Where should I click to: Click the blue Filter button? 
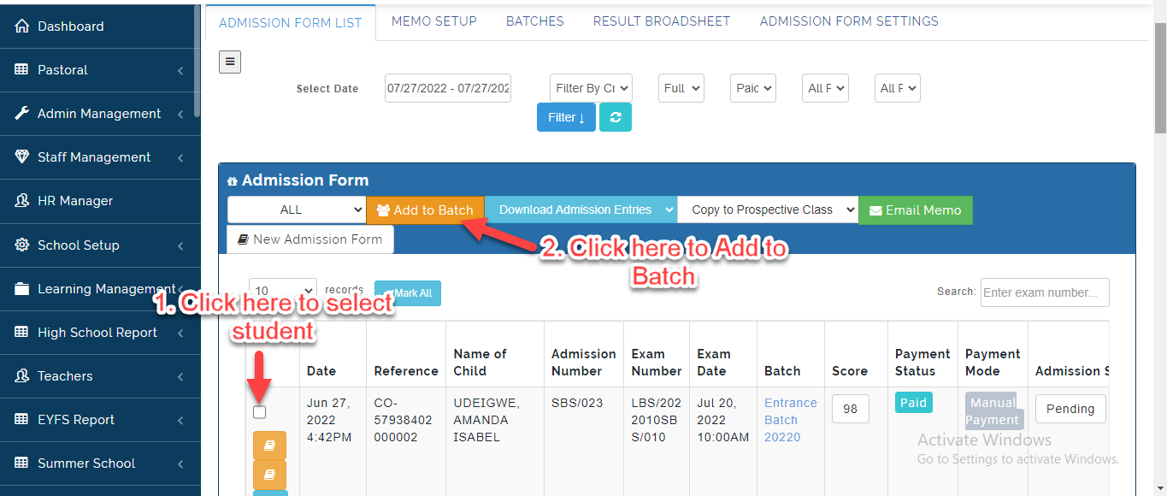(566, 117)
